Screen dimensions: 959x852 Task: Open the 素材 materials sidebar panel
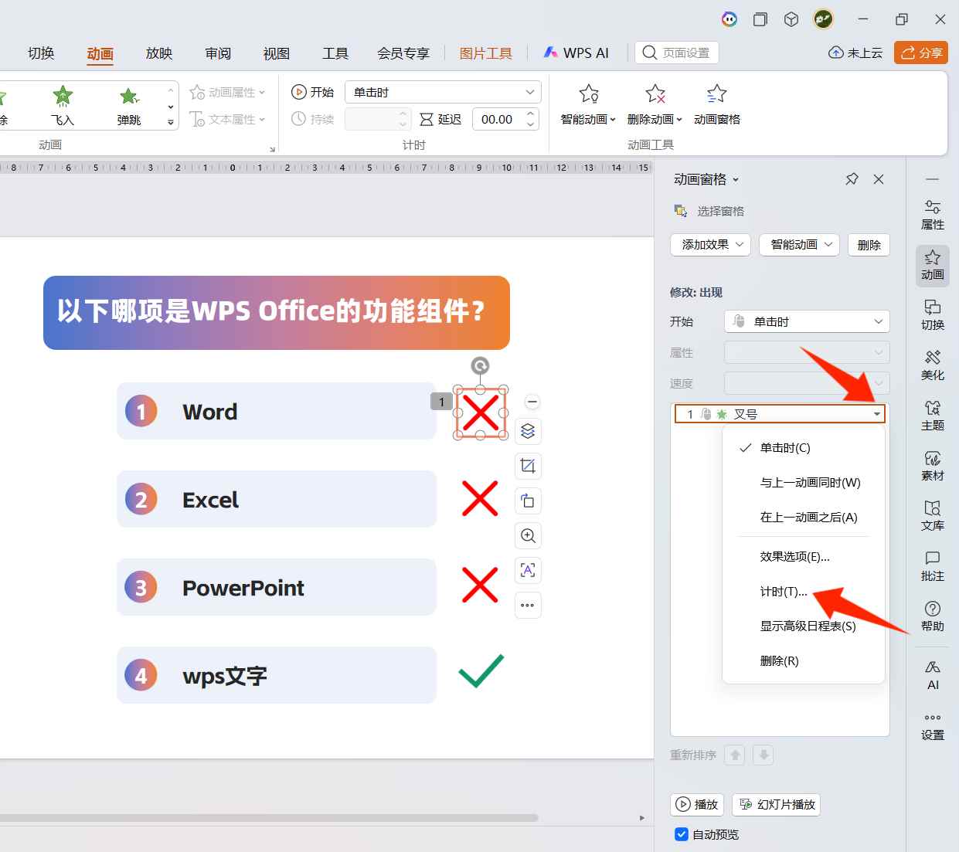coord(932,465)
